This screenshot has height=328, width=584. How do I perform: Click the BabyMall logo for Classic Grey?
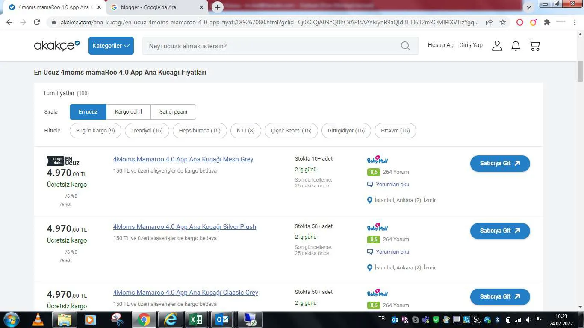click(378, 293)
